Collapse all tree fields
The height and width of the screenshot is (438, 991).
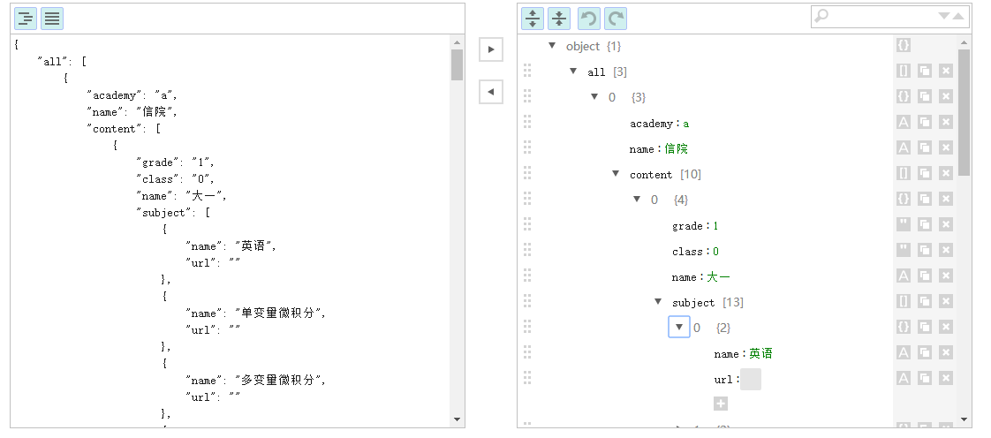tap(559, 19)
